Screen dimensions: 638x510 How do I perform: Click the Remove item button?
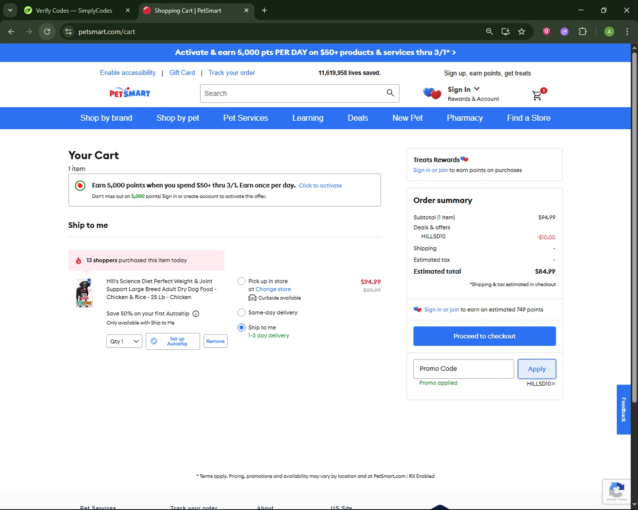[x=215, y=341]
